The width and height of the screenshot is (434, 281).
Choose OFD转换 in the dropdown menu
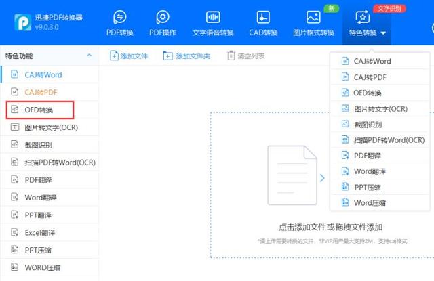click(380, 93)
